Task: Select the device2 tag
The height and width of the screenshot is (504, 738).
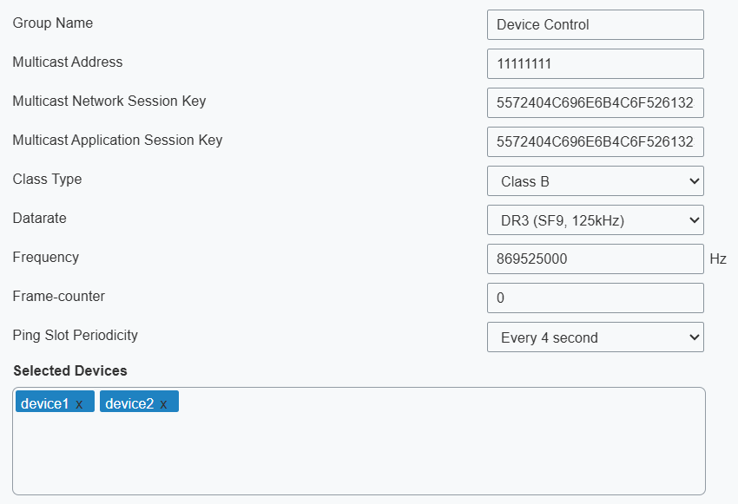Action: click(x=129, y=403)
